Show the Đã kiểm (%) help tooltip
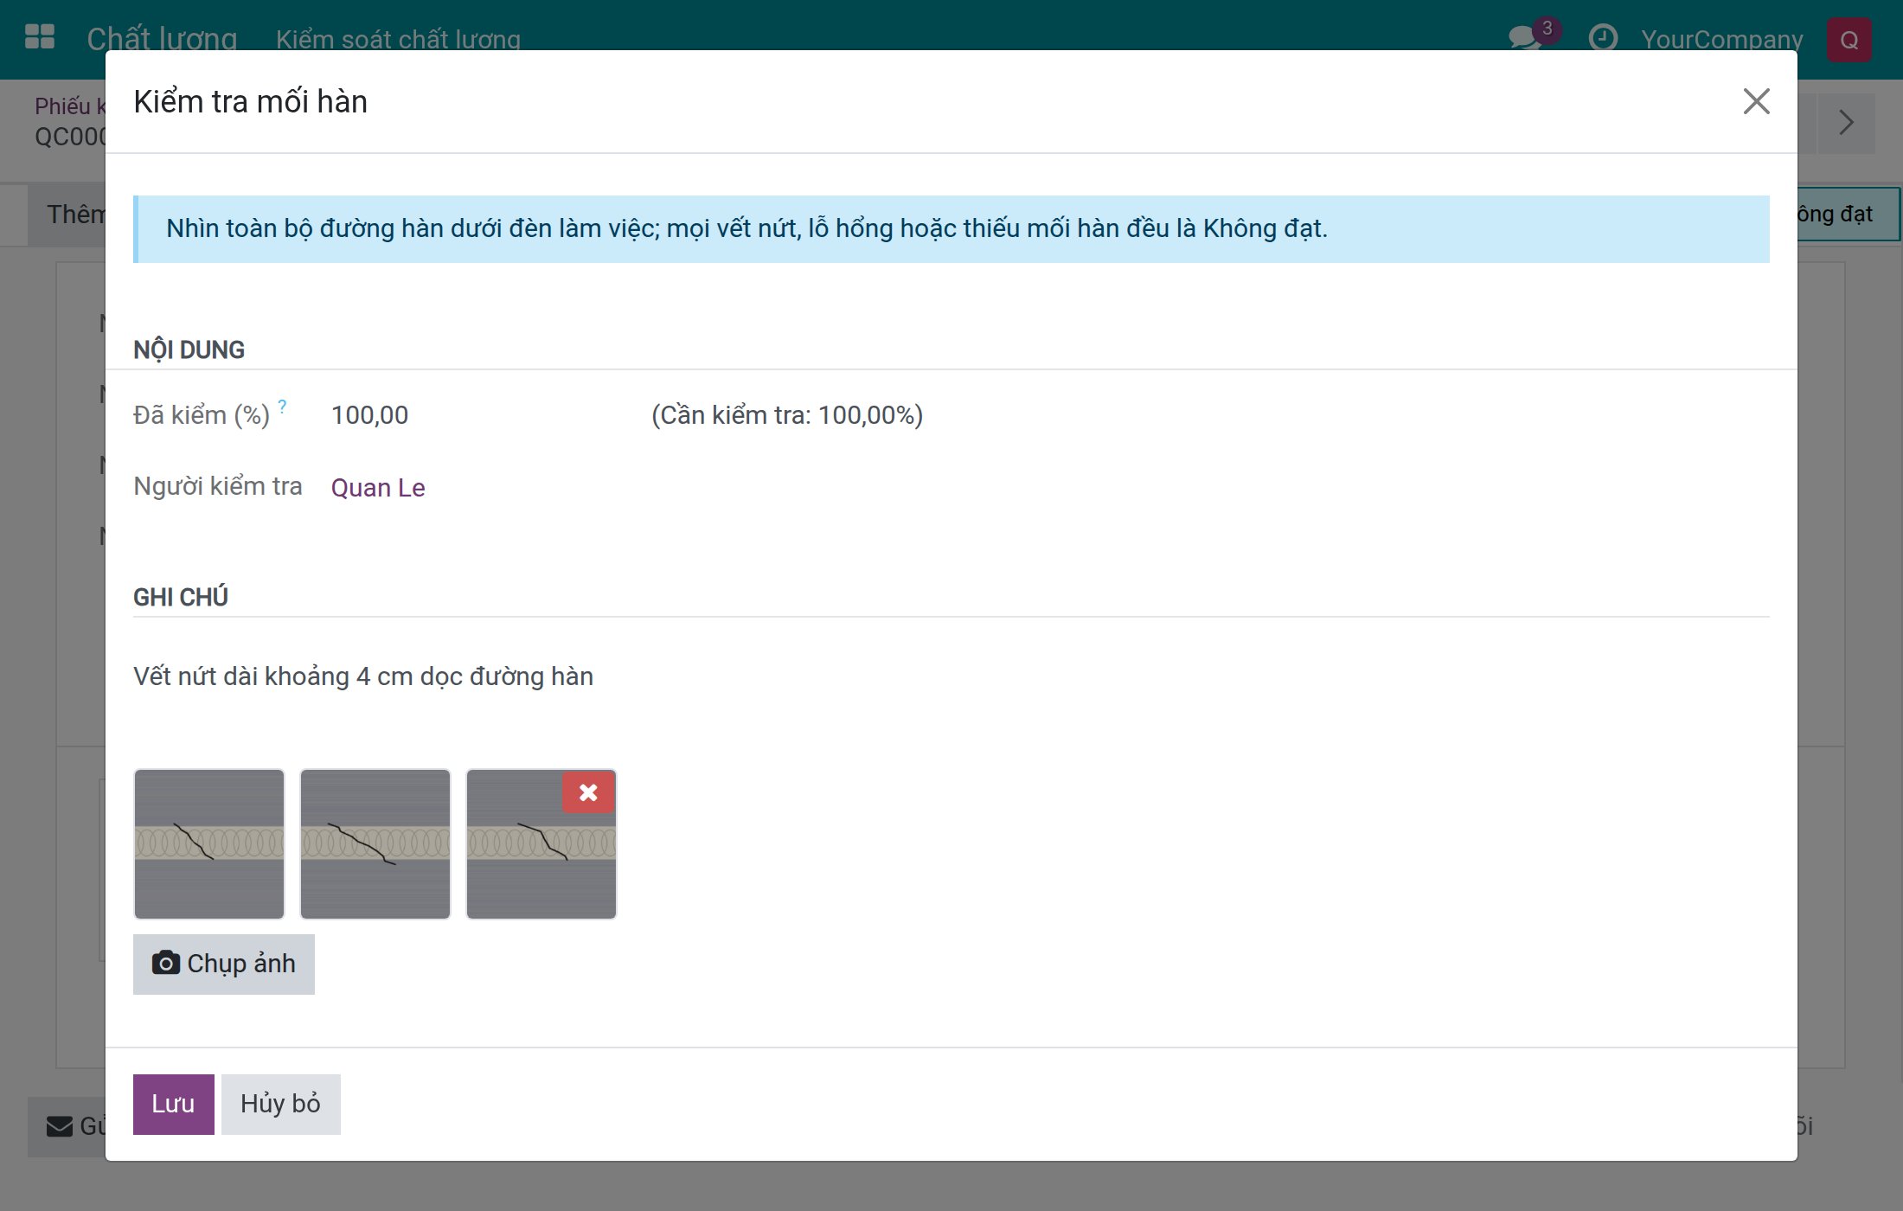Viewport: 1903px width, 1211px height. pyautogui.click(x=282, y=406)
